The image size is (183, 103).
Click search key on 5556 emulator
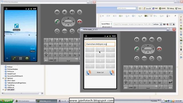pos(159,58)
